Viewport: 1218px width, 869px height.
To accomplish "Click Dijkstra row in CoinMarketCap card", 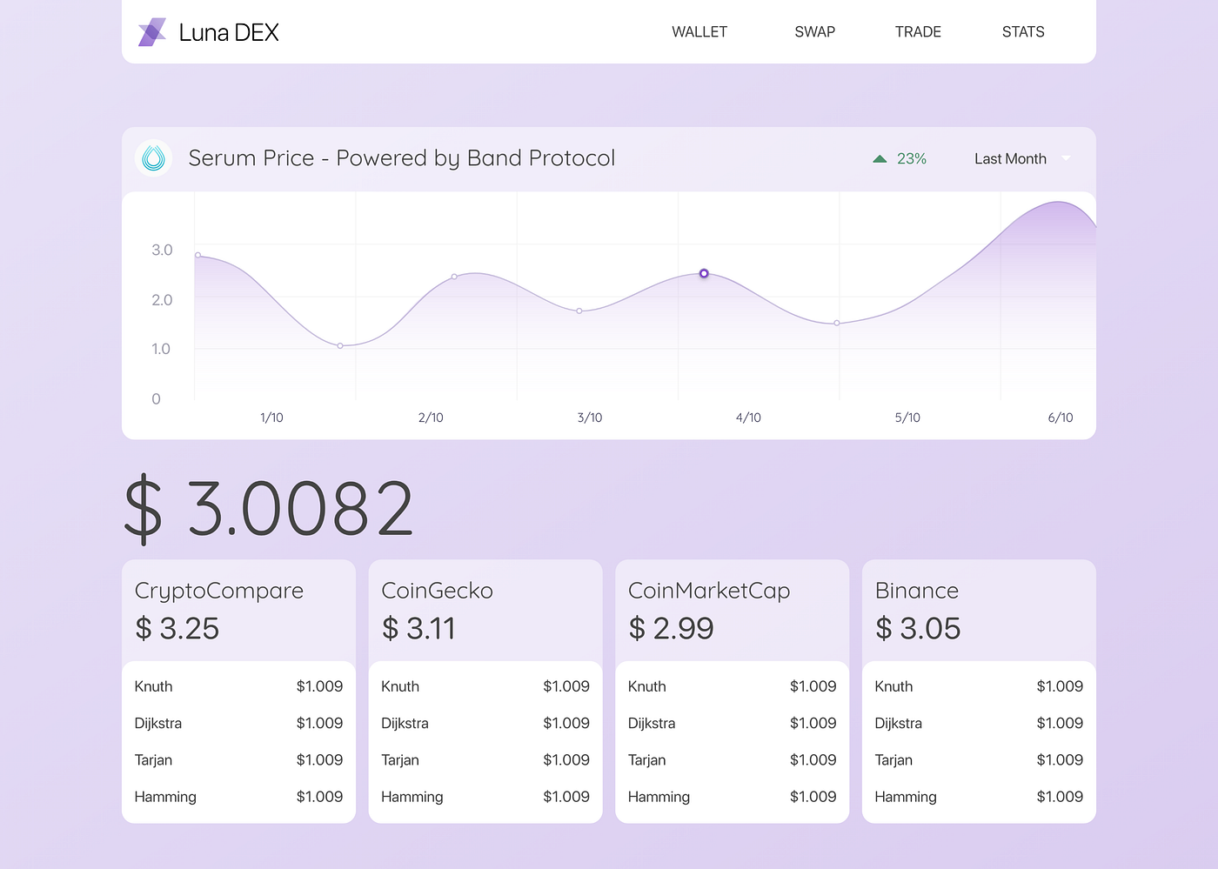I will pos(732,723).
